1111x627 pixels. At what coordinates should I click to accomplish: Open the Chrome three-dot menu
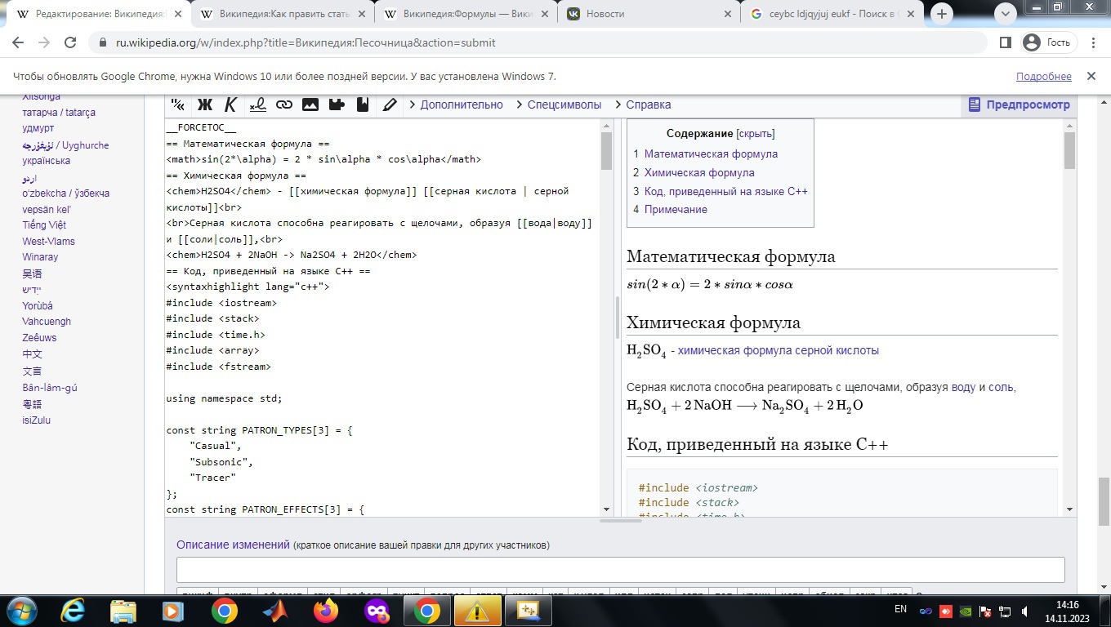[x=1093, y=42]
